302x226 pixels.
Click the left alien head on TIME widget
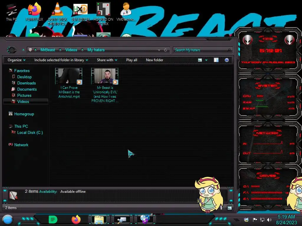(248, 40)
